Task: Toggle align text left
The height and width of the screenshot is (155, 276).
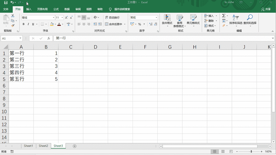Action: [79, 24]
